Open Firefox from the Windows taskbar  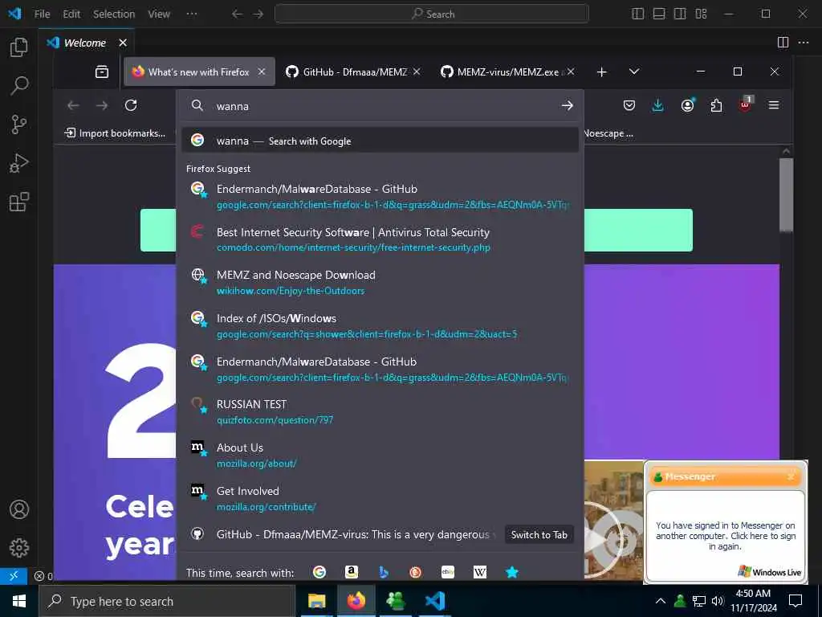pos(356,601)
